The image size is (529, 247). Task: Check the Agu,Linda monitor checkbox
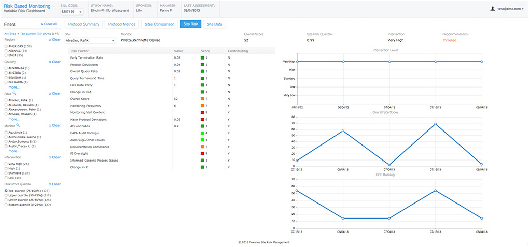click(x=6, y=133)
